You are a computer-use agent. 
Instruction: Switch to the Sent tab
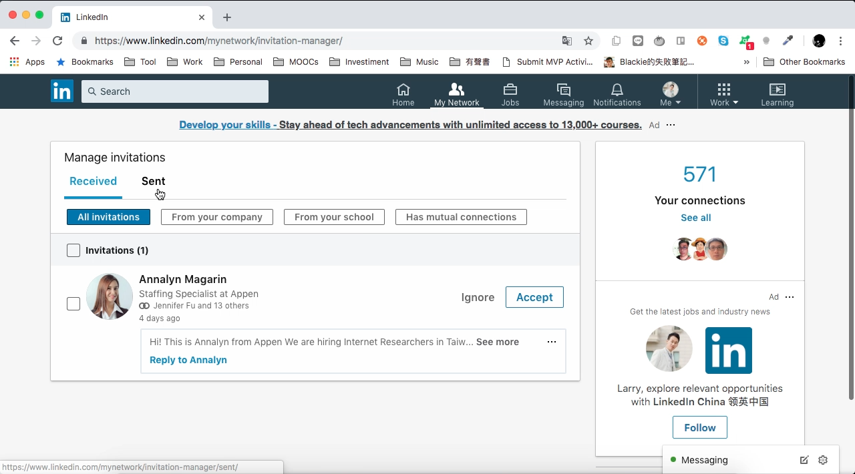[153, 181]
